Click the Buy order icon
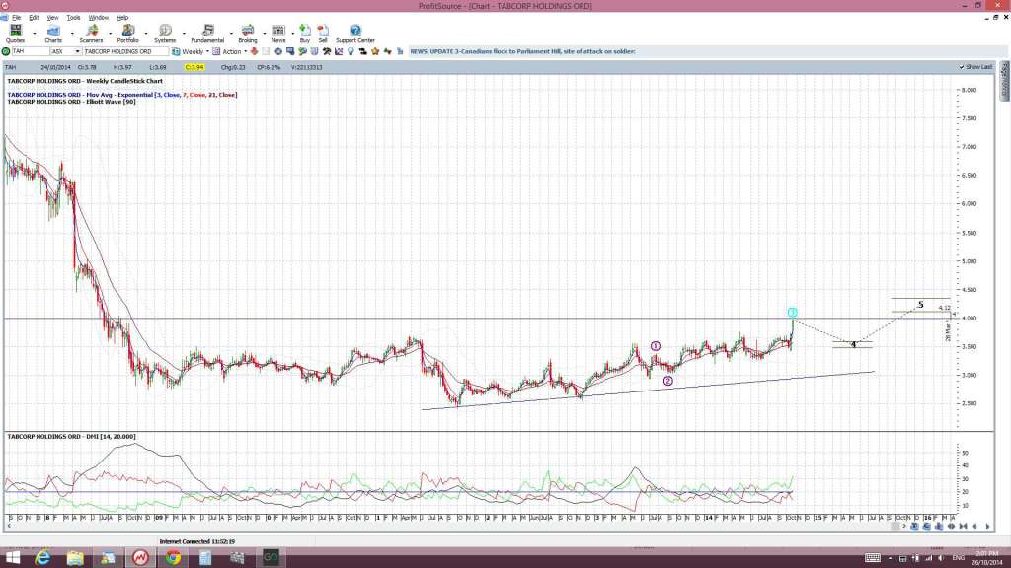Screen dimensions: 1011x568 pos(305,34)
